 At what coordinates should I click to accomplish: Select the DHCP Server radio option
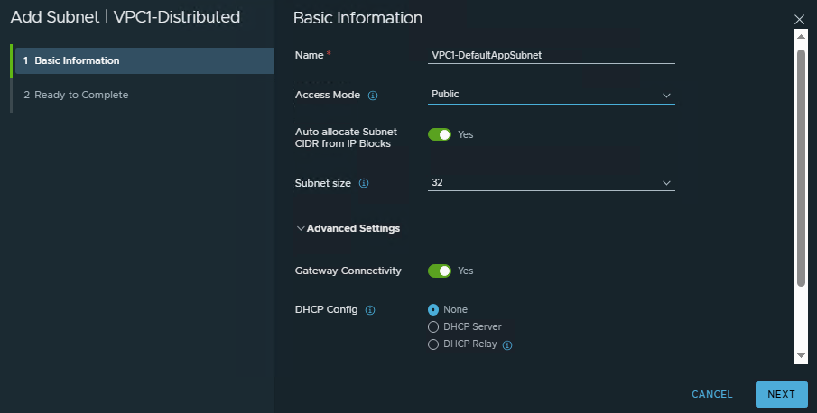(433, 327)
